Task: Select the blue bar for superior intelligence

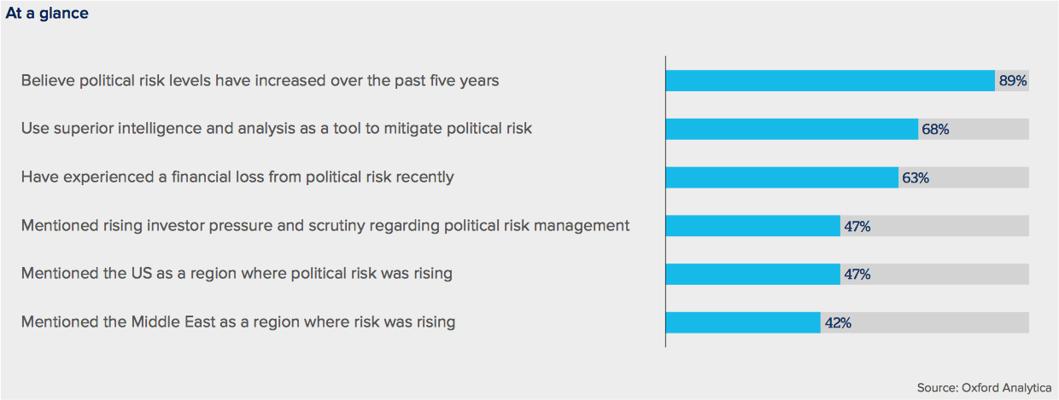Action: click(792, 129)
